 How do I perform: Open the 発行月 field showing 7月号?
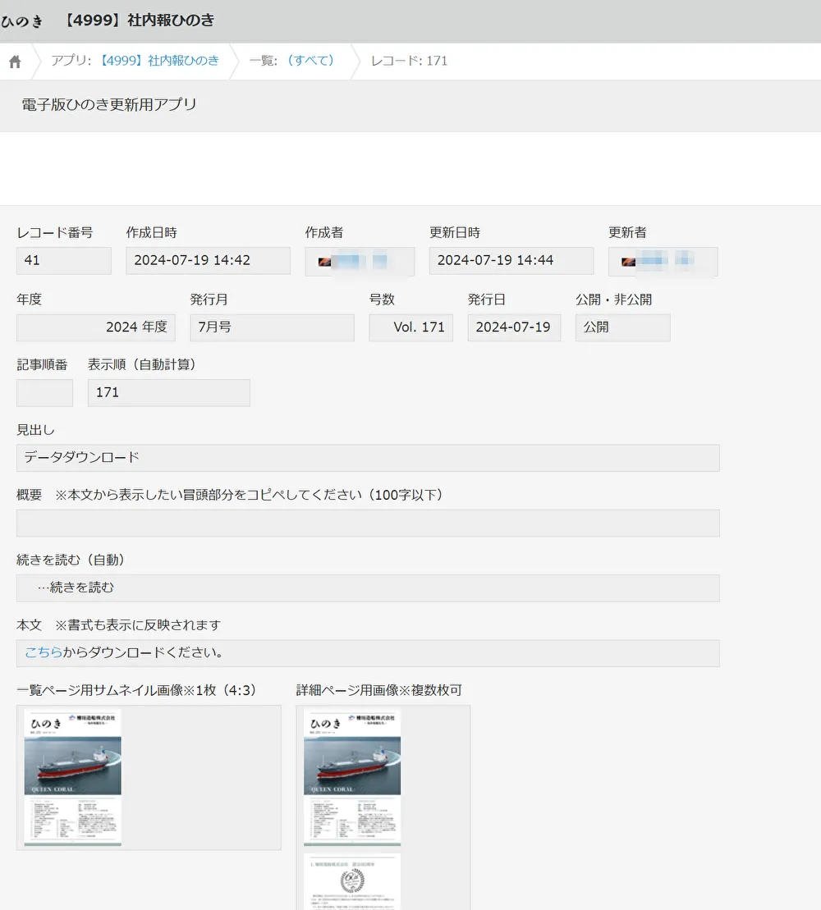pos(272,327)
